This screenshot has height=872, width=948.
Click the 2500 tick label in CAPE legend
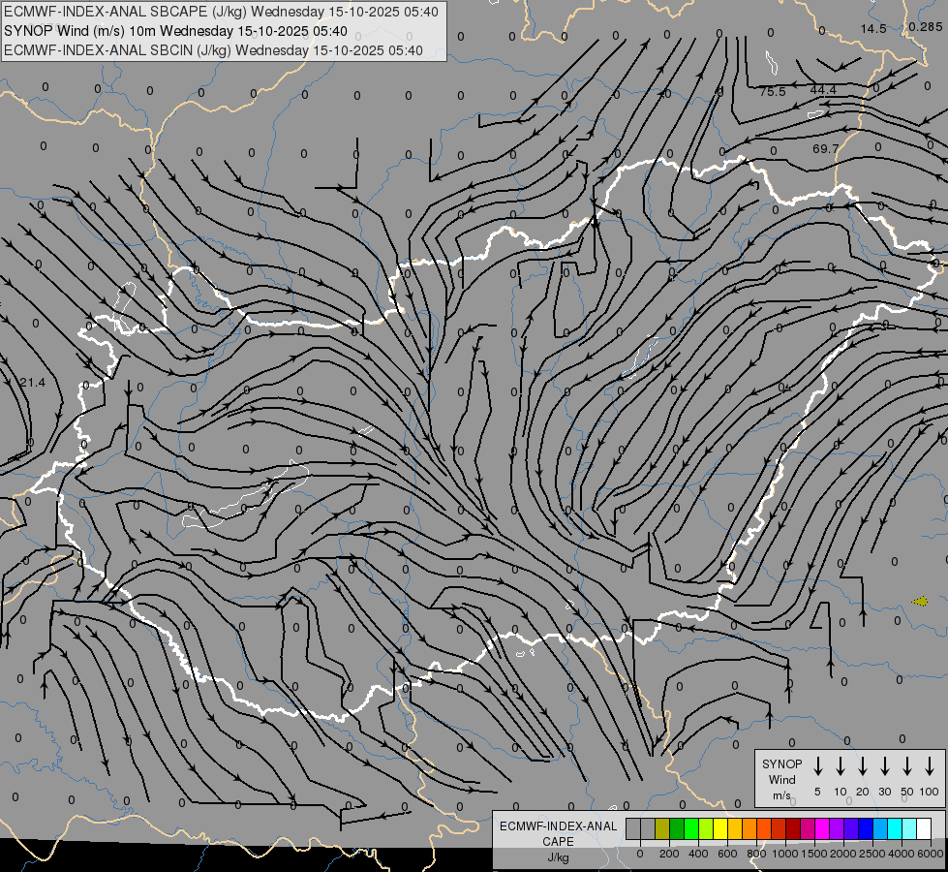pyautogui.click(x=872, y=854)
